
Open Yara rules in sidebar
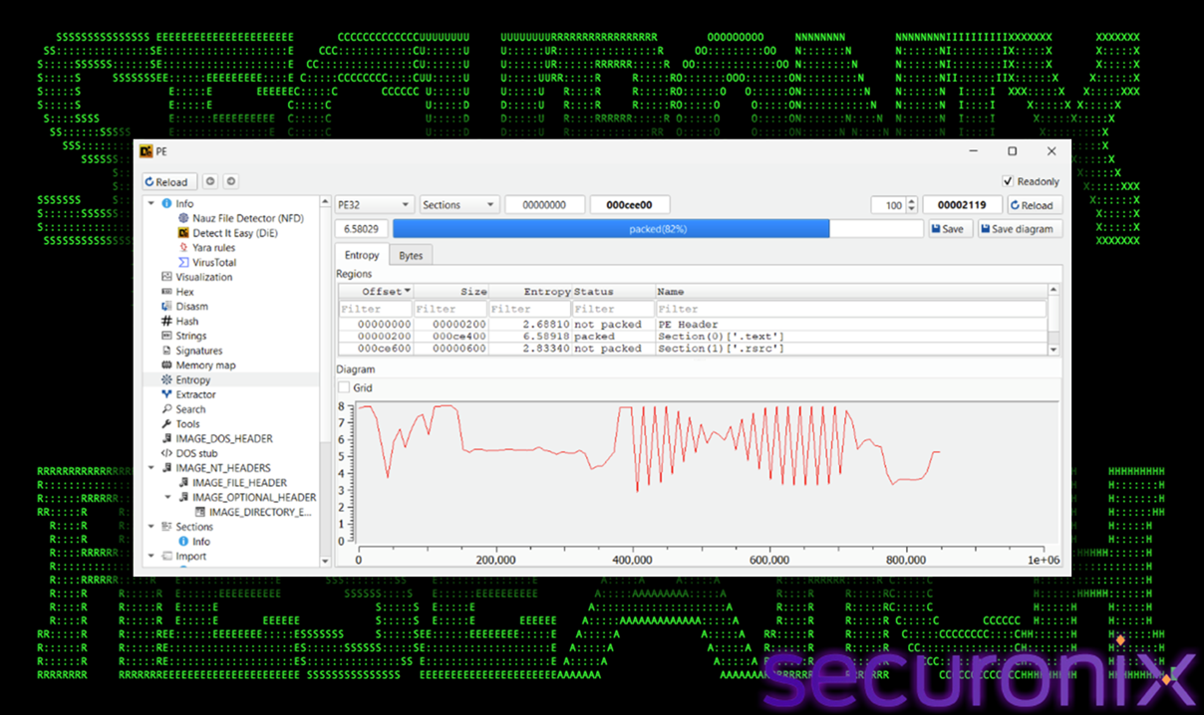pyautogui.click(x=213, y=248)
